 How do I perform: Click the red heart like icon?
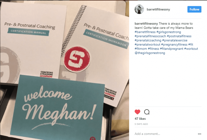pyautogui.click(x=137, y=112)
